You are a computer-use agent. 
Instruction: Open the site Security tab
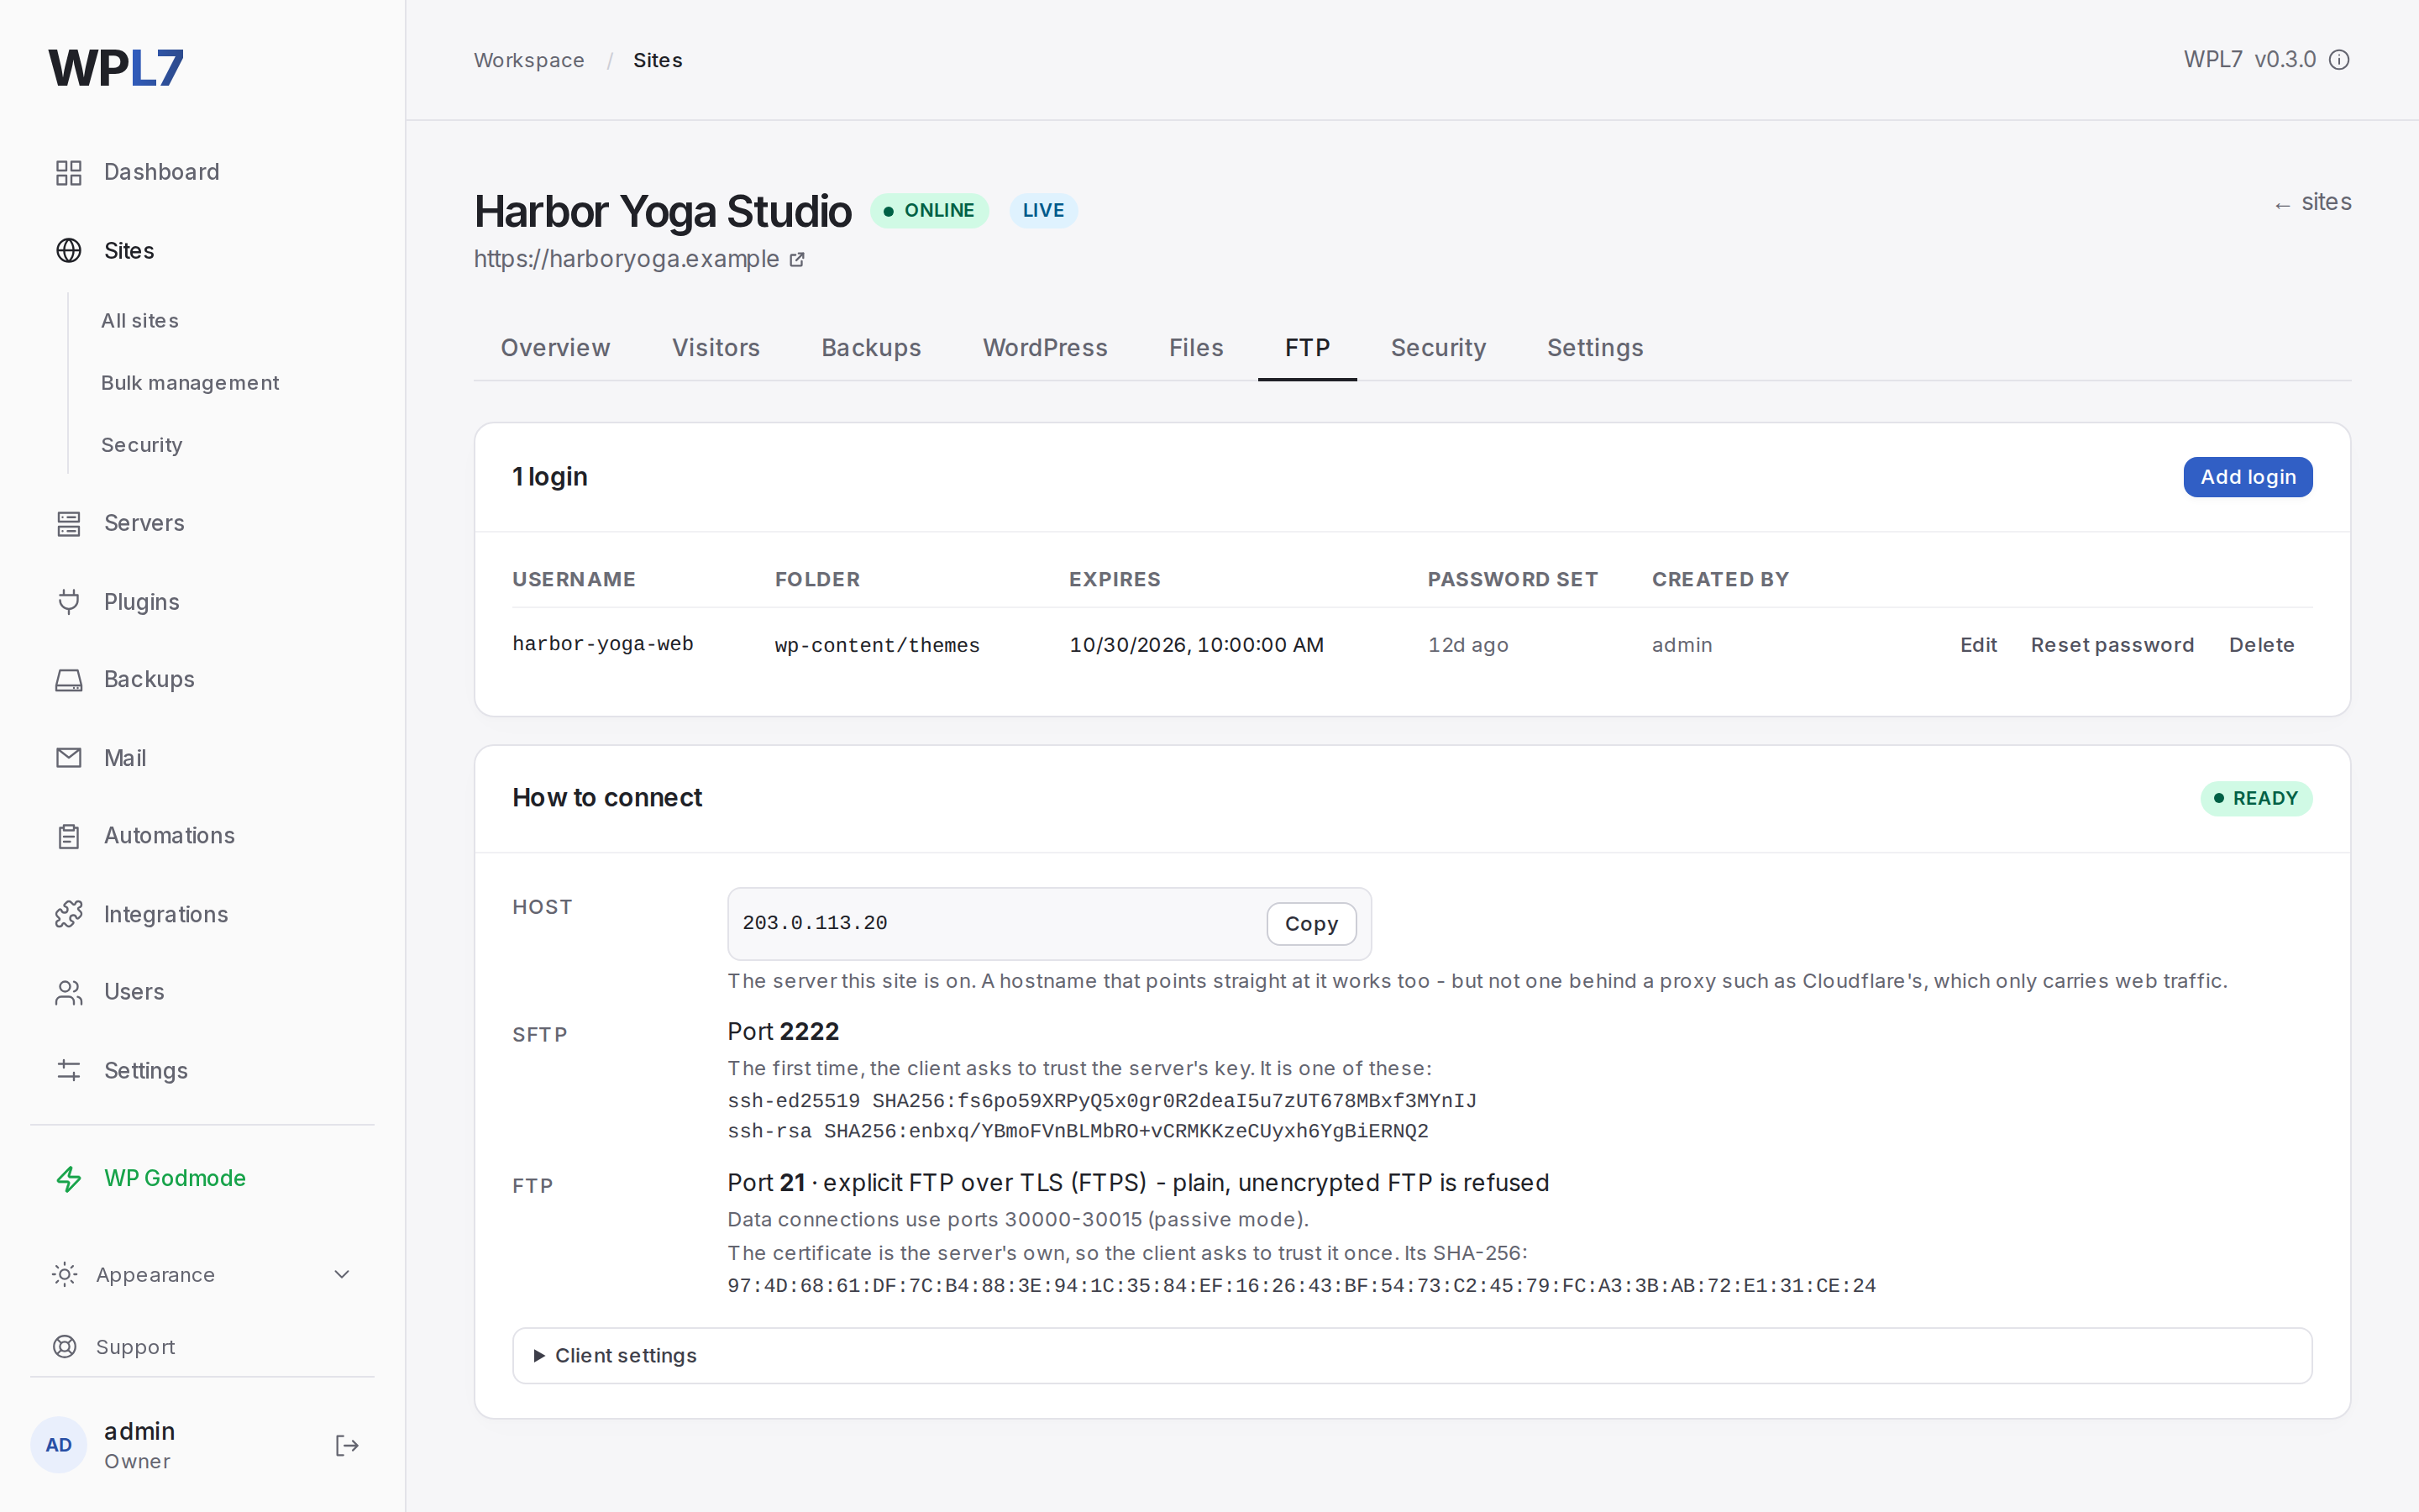click(x=1437, y=348)
